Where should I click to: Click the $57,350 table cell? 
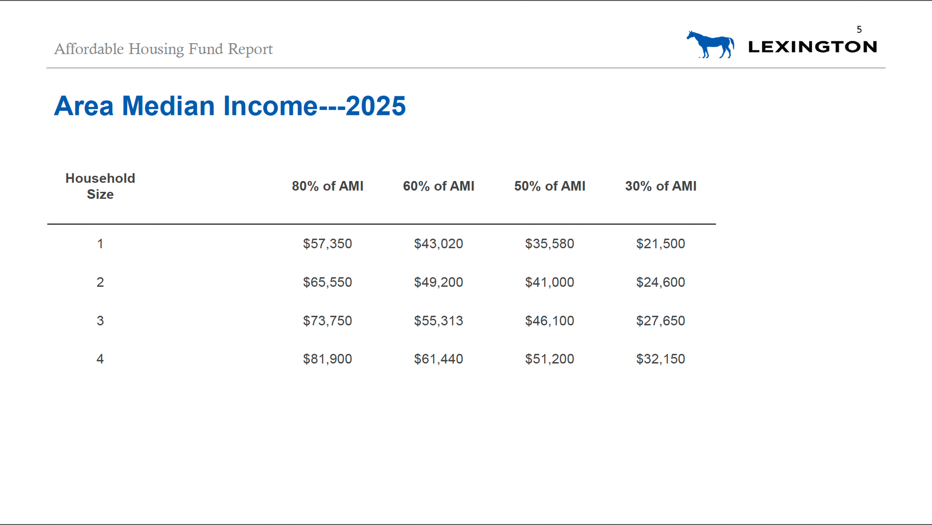tap(328, 243)
